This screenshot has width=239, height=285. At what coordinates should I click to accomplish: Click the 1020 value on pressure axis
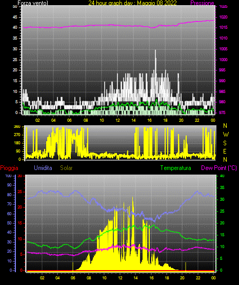pyautogui.click(x=223, y=17)
